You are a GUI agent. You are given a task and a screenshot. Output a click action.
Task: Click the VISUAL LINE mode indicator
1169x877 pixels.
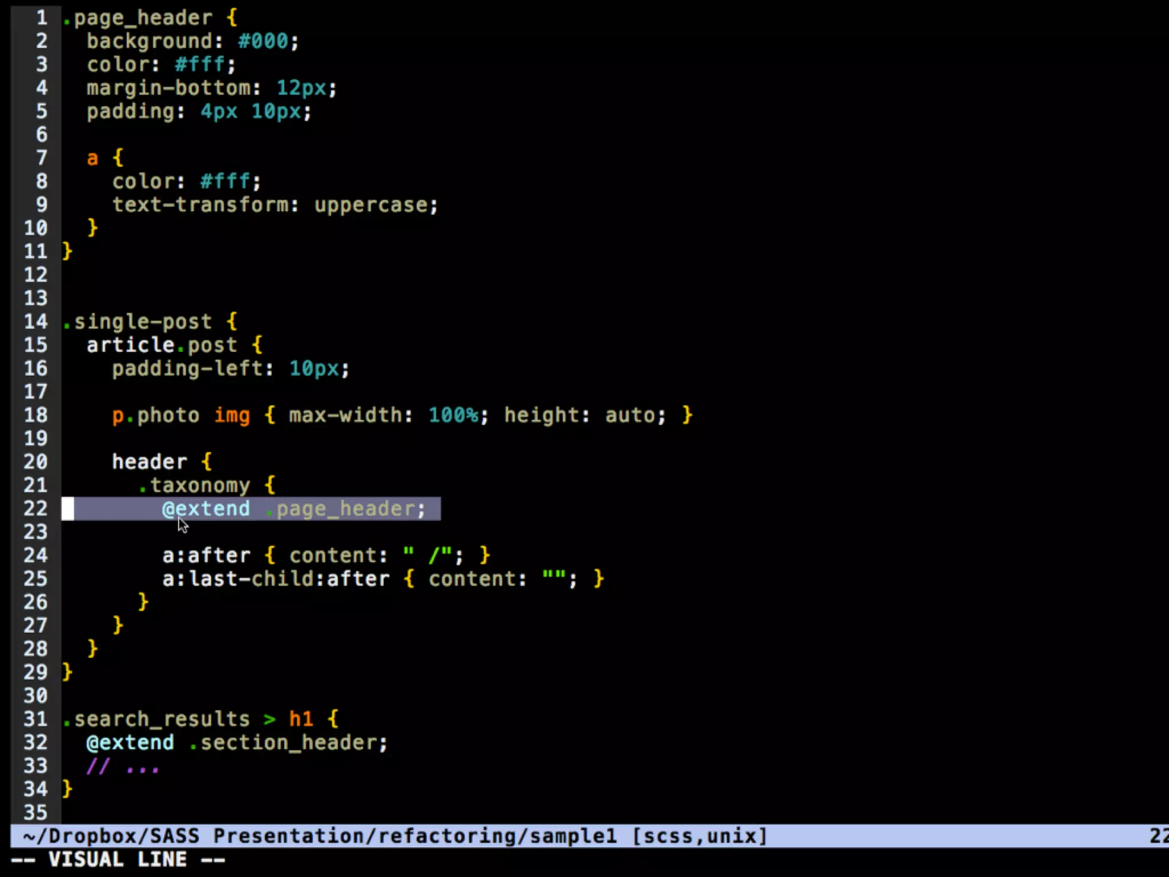point(118,859)
